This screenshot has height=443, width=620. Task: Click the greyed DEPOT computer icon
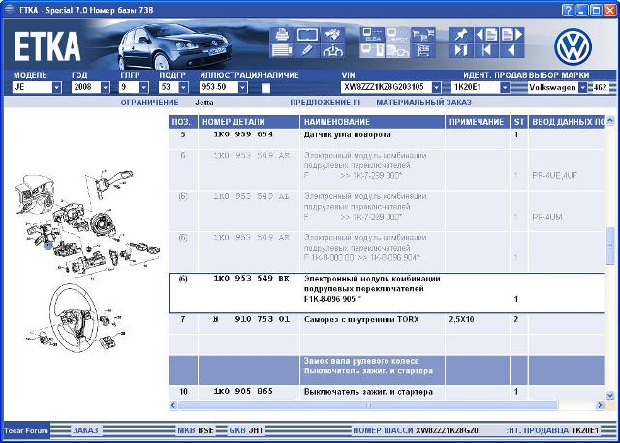pyautogui.click(x=397, y=35)
